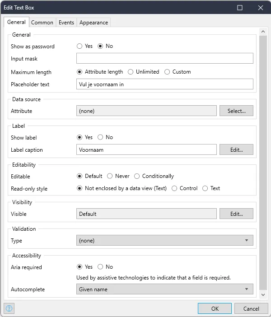
Task: Click the Cancel button
Action: tap(251, 308)
